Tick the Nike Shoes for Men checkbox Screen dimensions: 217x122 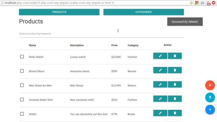click(22, 85)
